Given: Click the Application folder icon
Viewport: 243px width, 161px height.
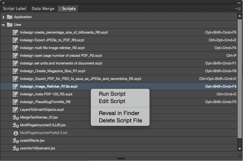Looking at the screenshot, I should (10, 17).
